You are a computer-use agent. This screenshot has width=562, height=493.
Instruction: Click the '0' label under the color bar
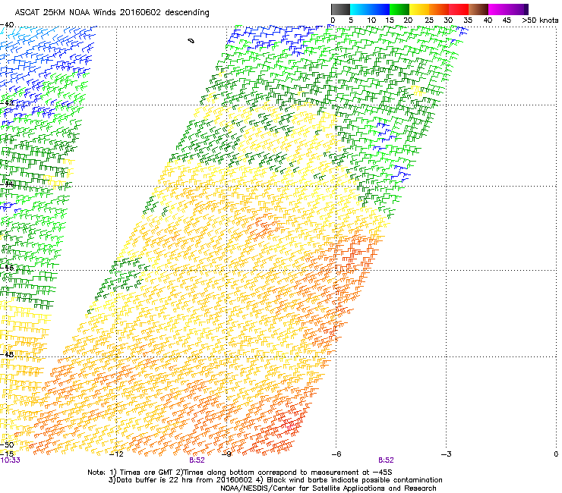tap(333, 20)
